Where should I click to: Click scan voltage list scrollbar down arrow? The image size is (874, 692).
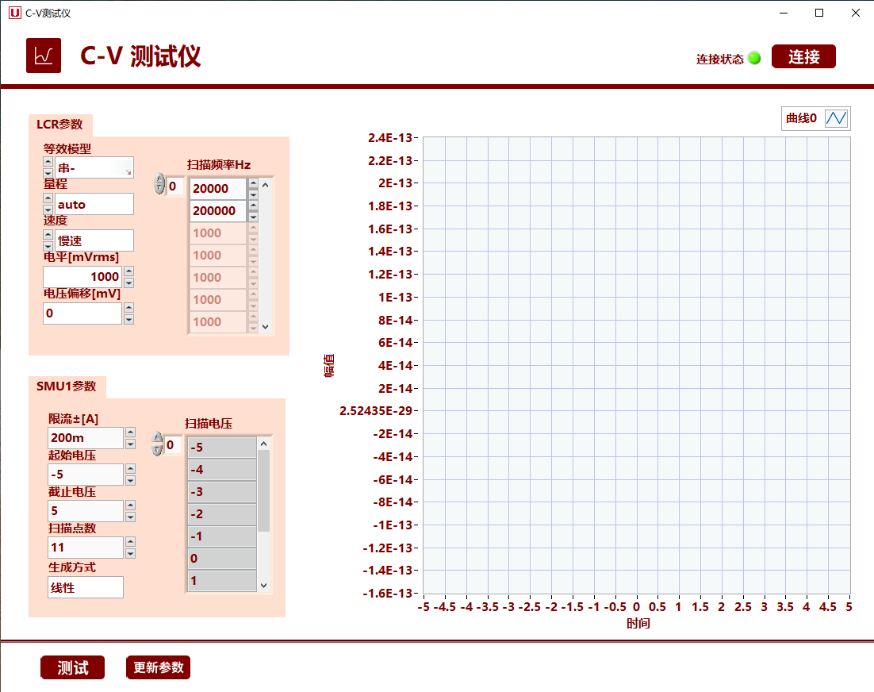click(264, 586)
